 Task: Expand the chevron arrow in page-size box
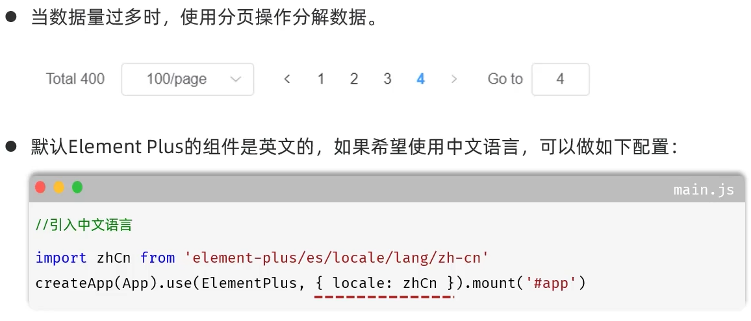coord(236,79)
